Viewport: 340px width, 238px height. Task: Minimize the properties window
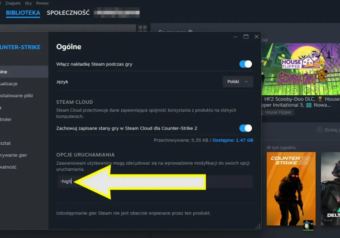[x=235, y=37]
